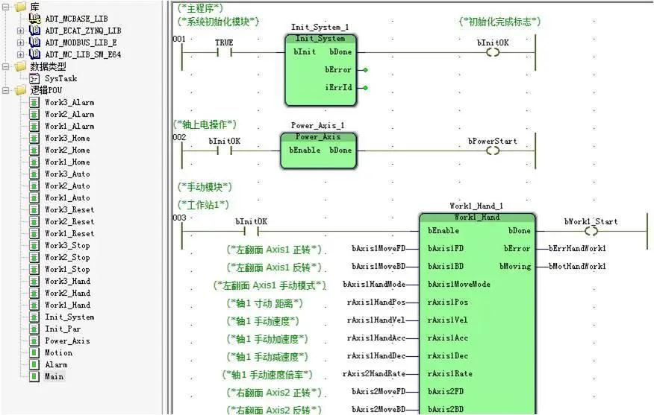The width and height of the screenshot is (654, 415).
Task: Open Work2_Reset from the POU list
Action: (69, 221)
